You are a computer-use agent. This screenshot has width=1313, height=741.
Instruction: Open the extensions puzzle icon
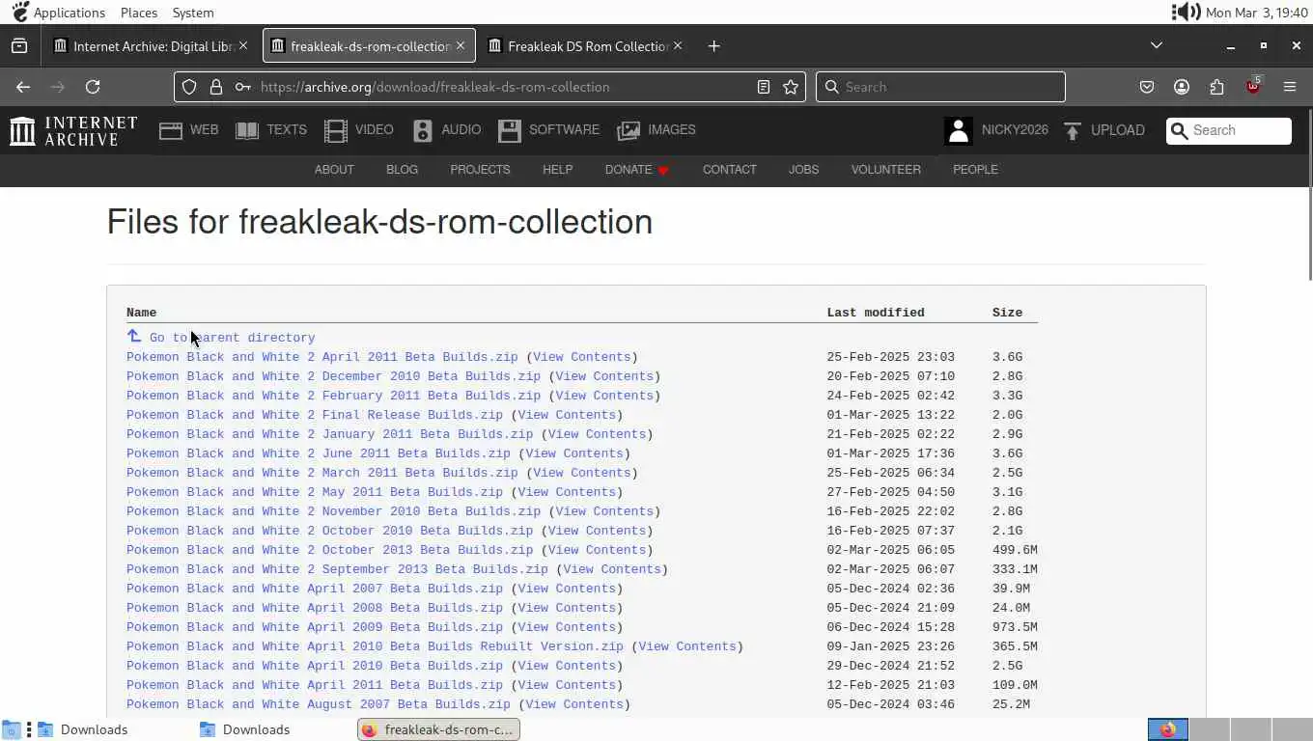(1216, 87)
